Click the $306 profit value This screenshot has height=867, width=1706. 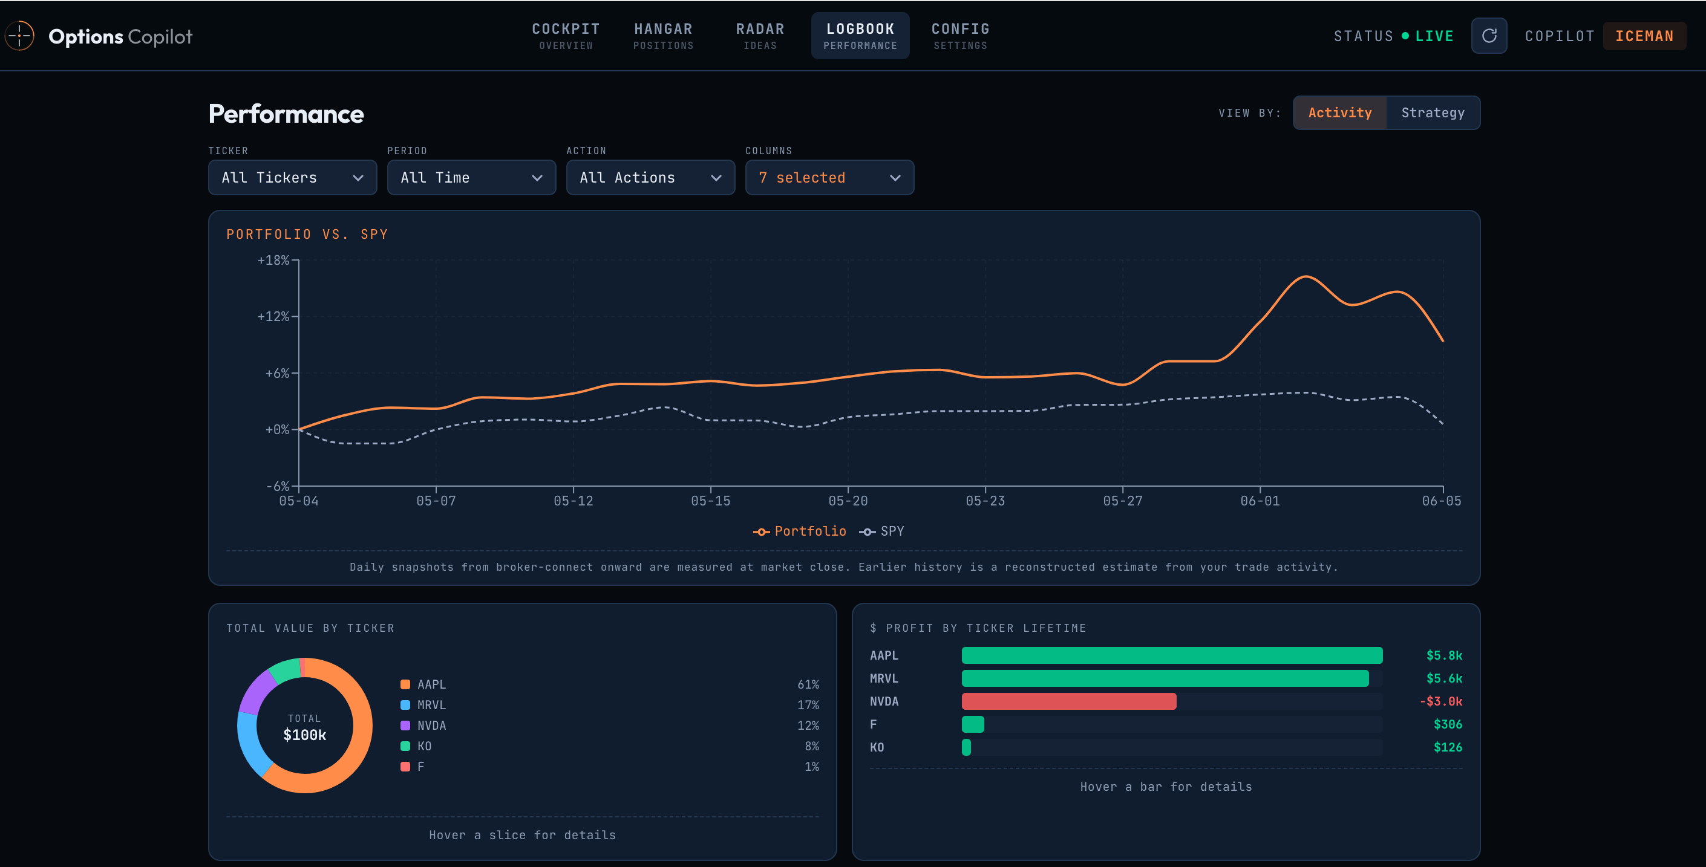pyautogui.click(x=1448, y=724)
